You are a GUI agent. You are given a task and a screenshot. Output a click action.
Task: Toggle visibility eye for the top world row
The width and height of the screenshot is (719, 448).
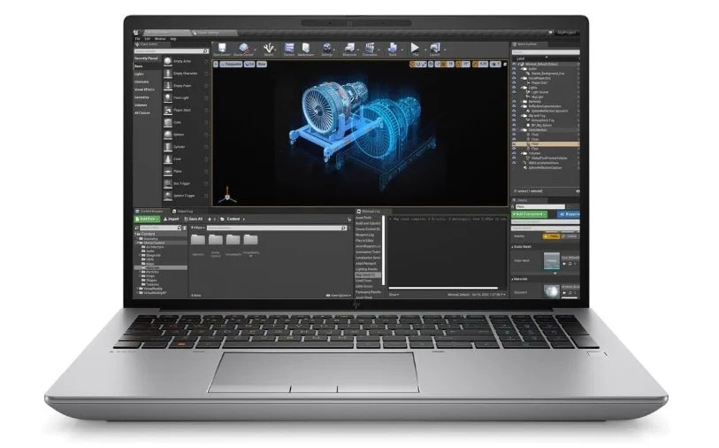tap(515, 64)
